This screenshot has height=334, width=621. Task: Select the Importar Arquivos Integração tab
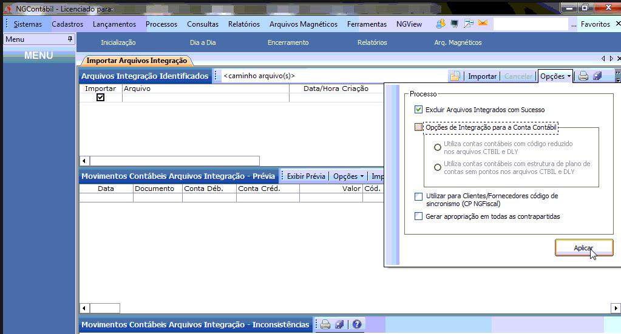tap(137, 61)
